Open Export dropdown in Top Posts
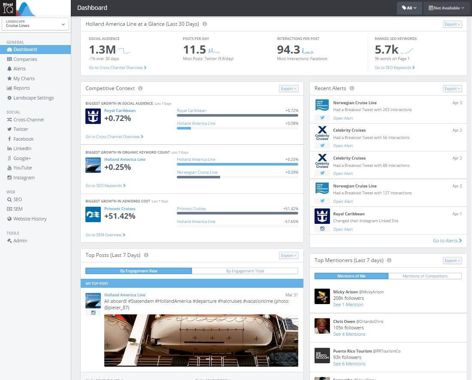 click(288, 256)
